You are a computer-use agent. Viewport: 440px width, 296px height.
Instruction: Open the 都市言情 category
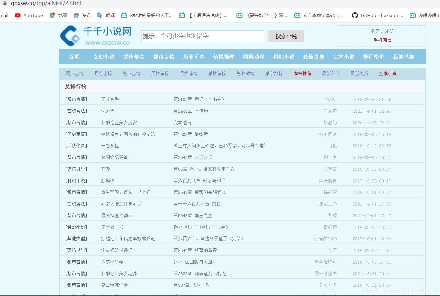tap(164, 57)
